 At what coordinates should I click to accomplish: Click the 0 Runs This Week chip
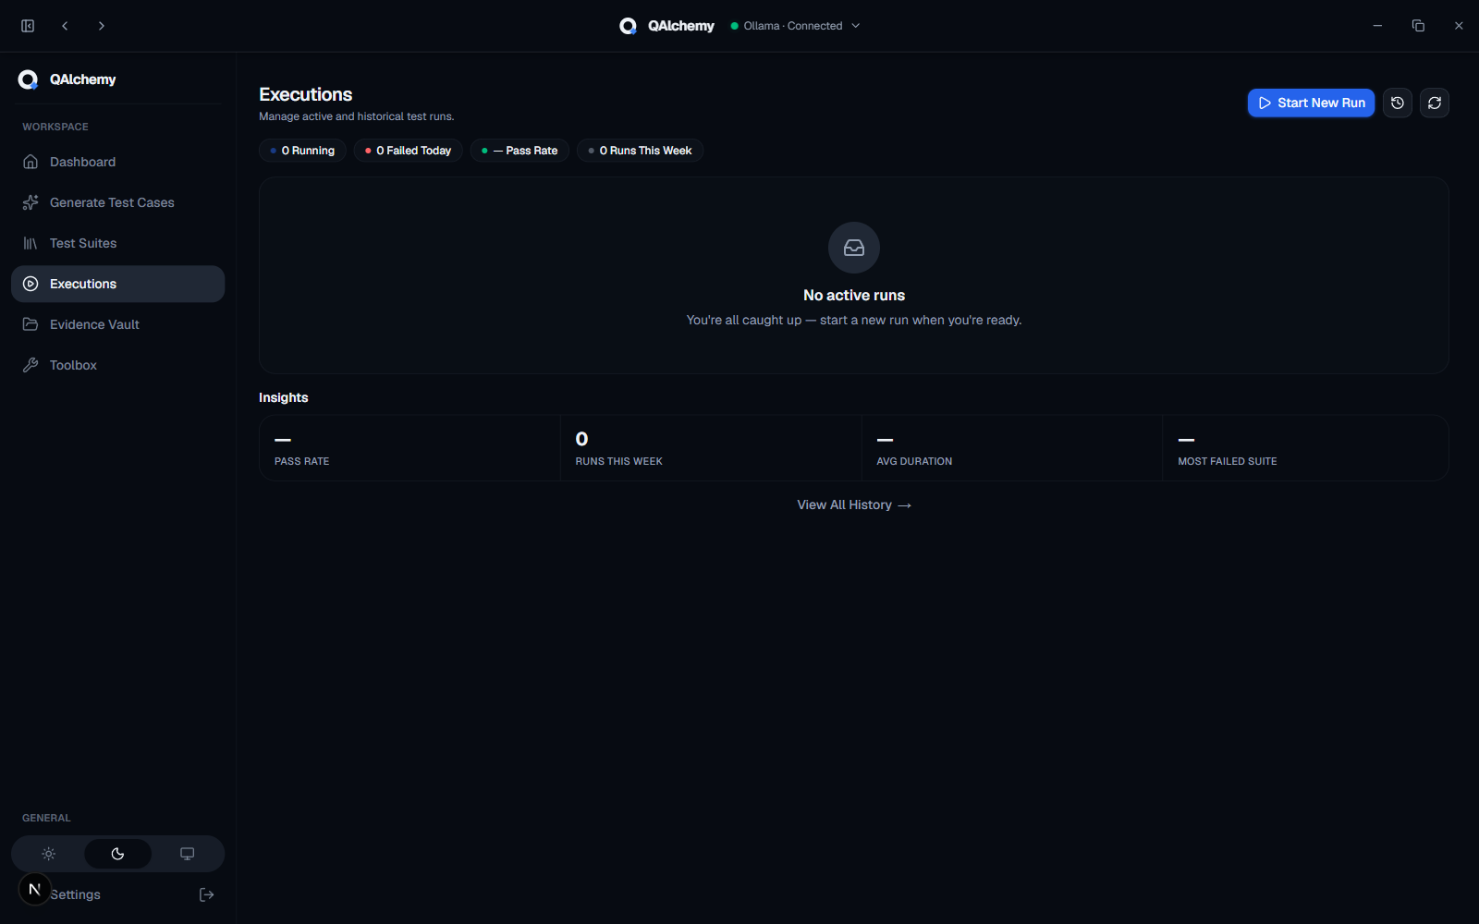click(x=641, y=151)
